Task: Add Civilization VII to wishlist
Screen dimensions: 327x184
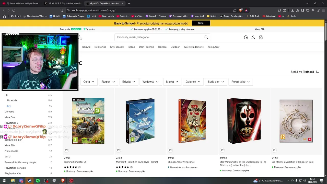Action: tap(274, 150)
